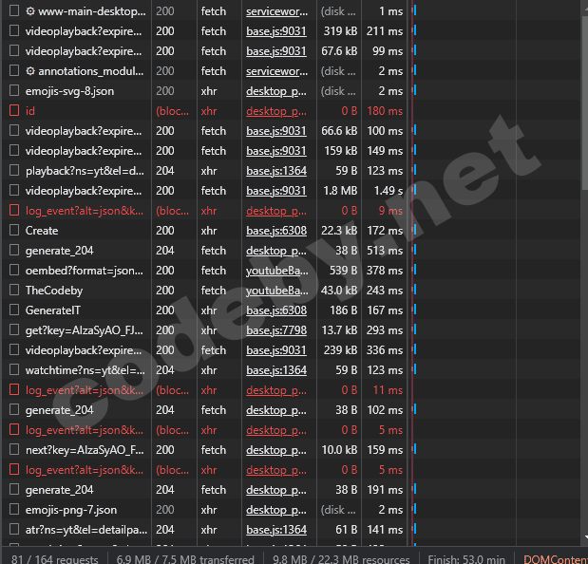This screenshot has height=564, width=588.
Task: Open base.js:9031 initiator for the 319 kB videoplayback
Action: [x=276, y=31]
